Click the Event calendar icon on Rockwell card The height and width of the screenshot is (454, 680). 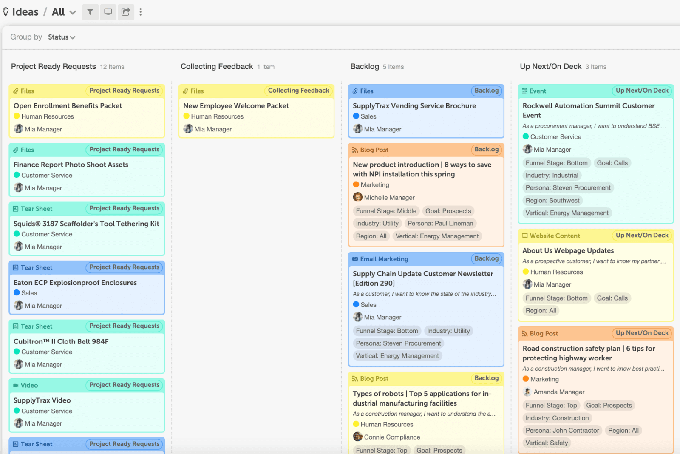[525, 91]
